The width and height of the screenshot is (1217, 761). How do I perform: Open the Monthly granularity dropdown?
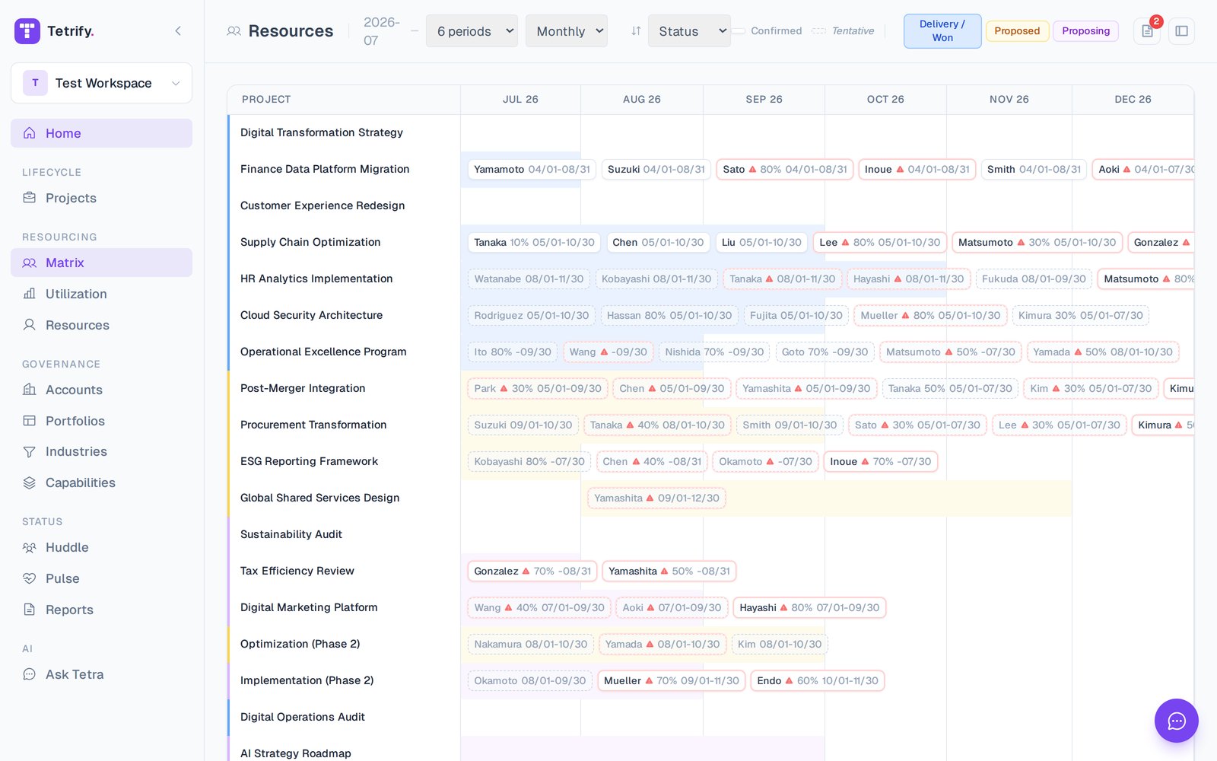click(567, 31)
